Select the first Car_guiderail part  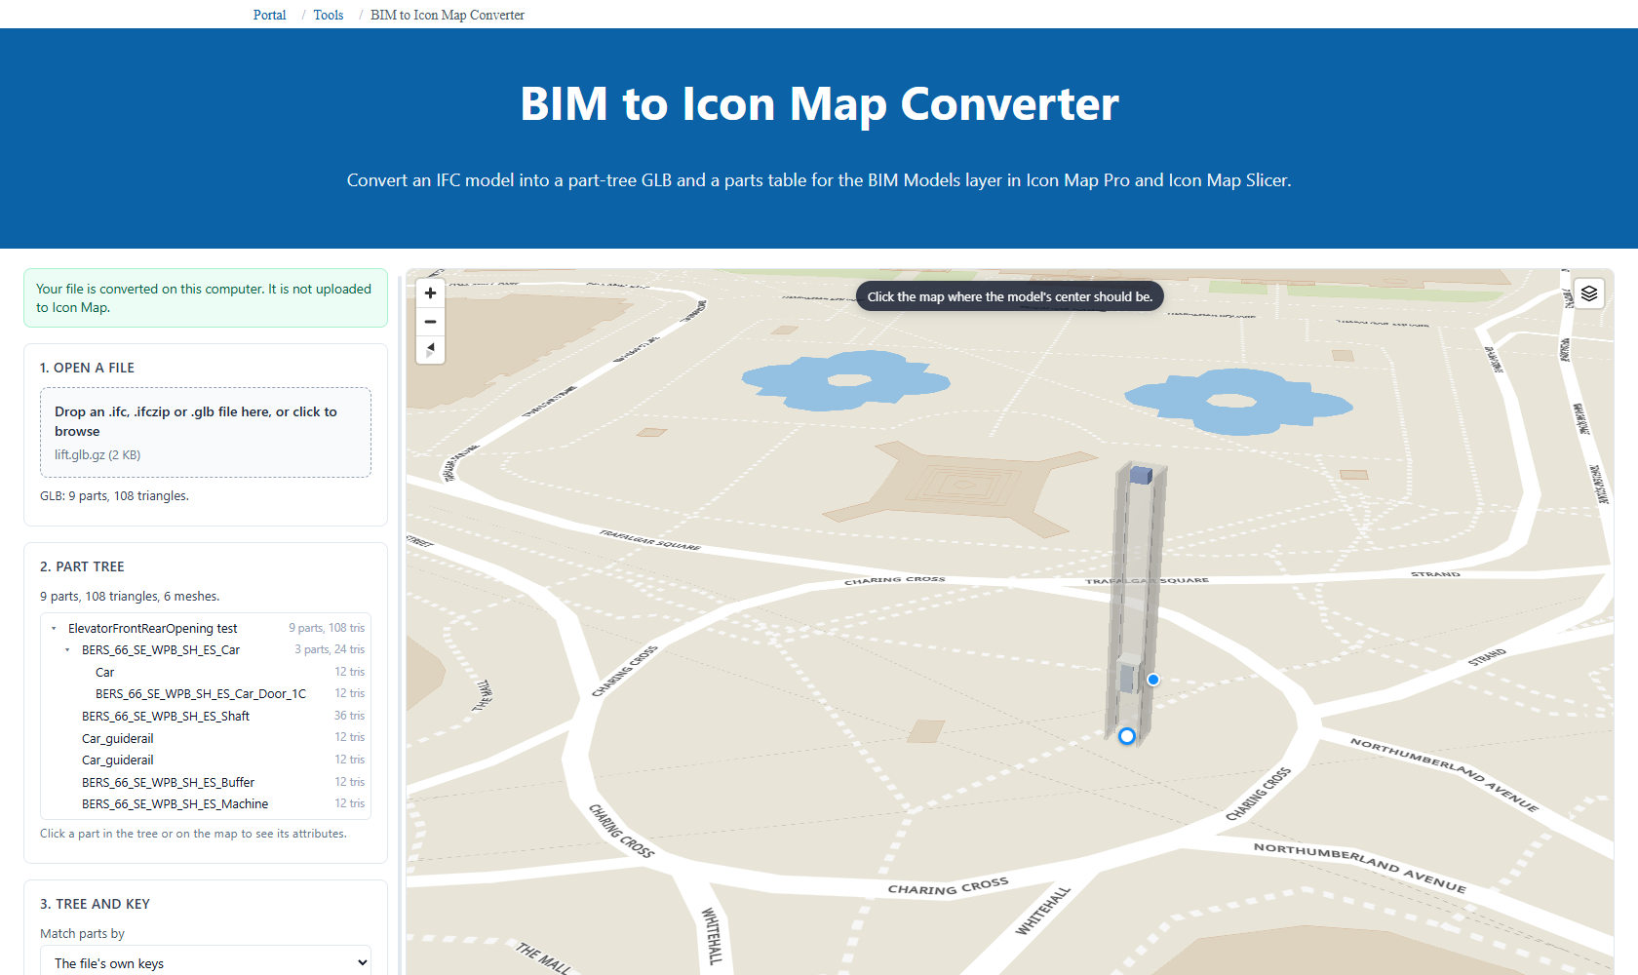click(x=118, y=739)
